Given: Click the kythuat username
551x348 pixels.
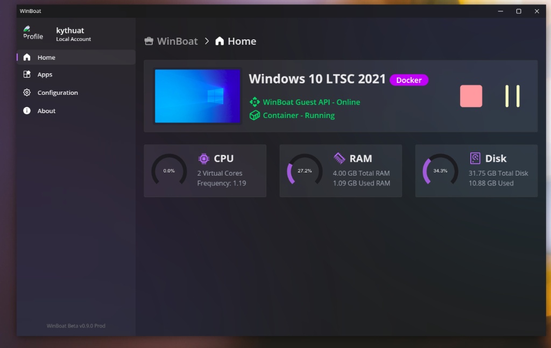Looking at the screenshot, I should tap(70, 31).
